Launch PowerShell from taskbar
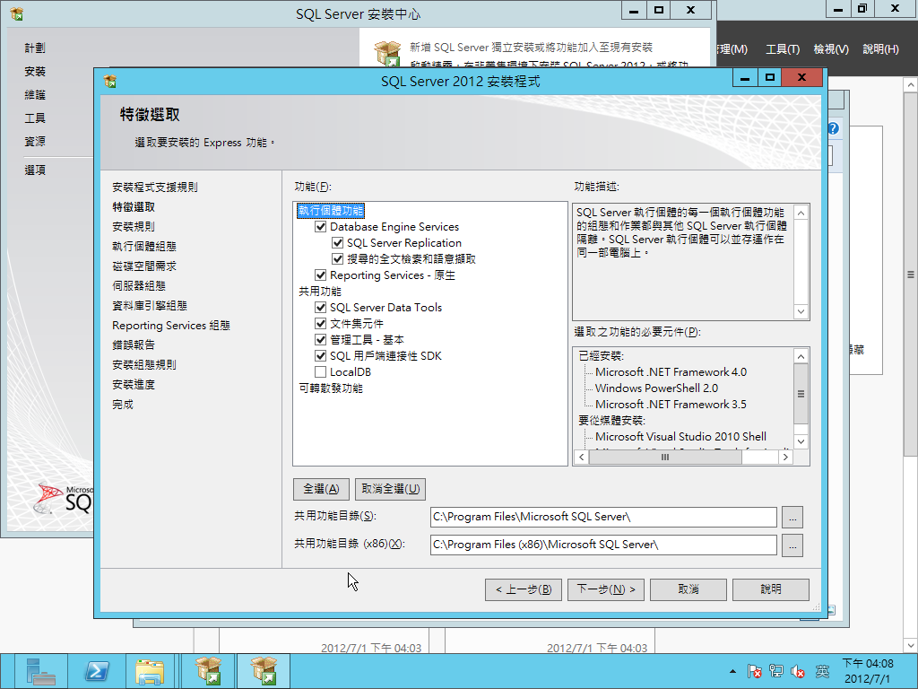The image size is (918, 689). click(x=97, y=671)
